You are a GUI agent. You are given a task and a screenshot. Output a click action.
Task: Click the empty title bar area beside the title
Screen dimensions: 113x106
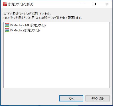point(56,4)
